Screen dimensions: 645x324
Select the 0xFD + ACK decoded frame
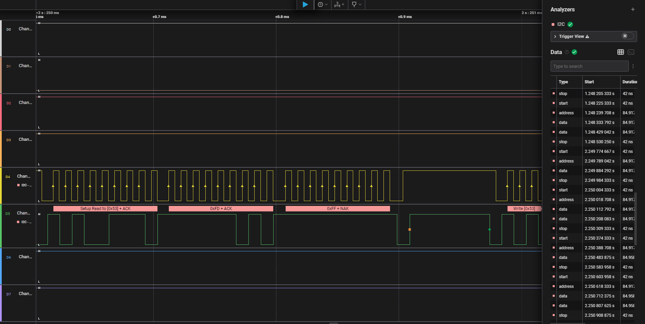(x=221, y=209)
